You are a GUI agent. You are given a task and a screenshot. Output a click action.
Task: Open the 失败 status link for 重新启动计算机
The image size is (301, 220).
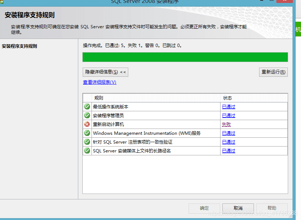[226, 124]
